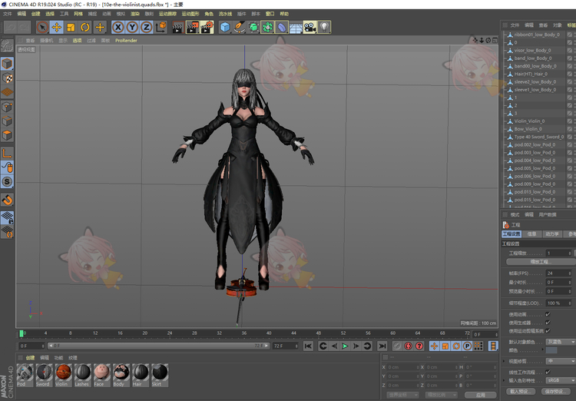Select the Live Selection arrow tool

(42, 27)
